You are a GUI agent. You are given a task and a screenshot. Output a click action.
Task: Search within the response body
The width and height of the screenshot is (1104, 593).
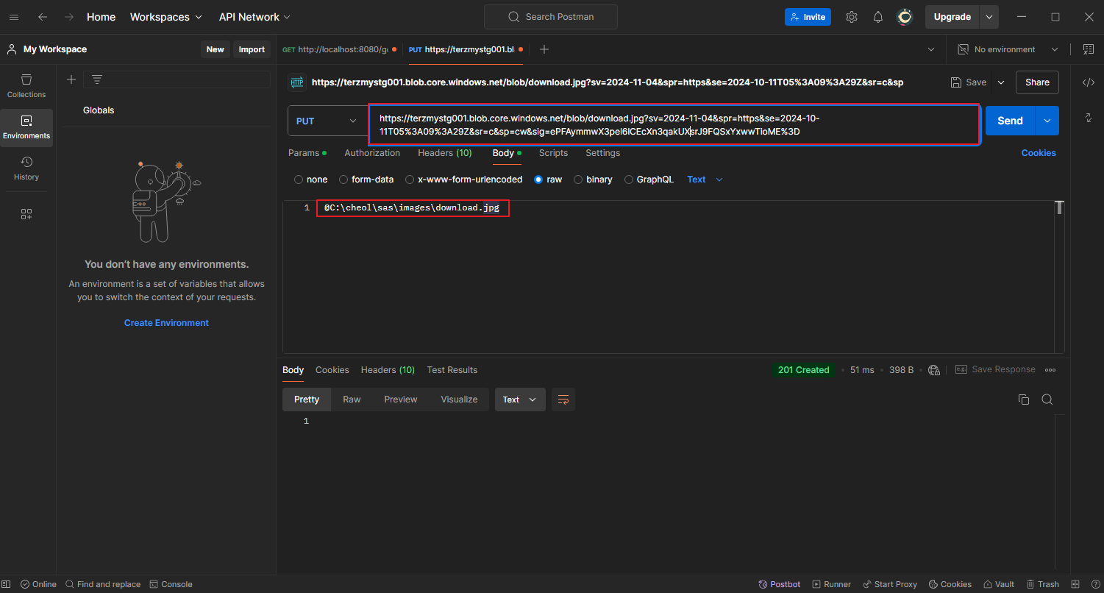pyautogui.click(x=1047, y=400)
